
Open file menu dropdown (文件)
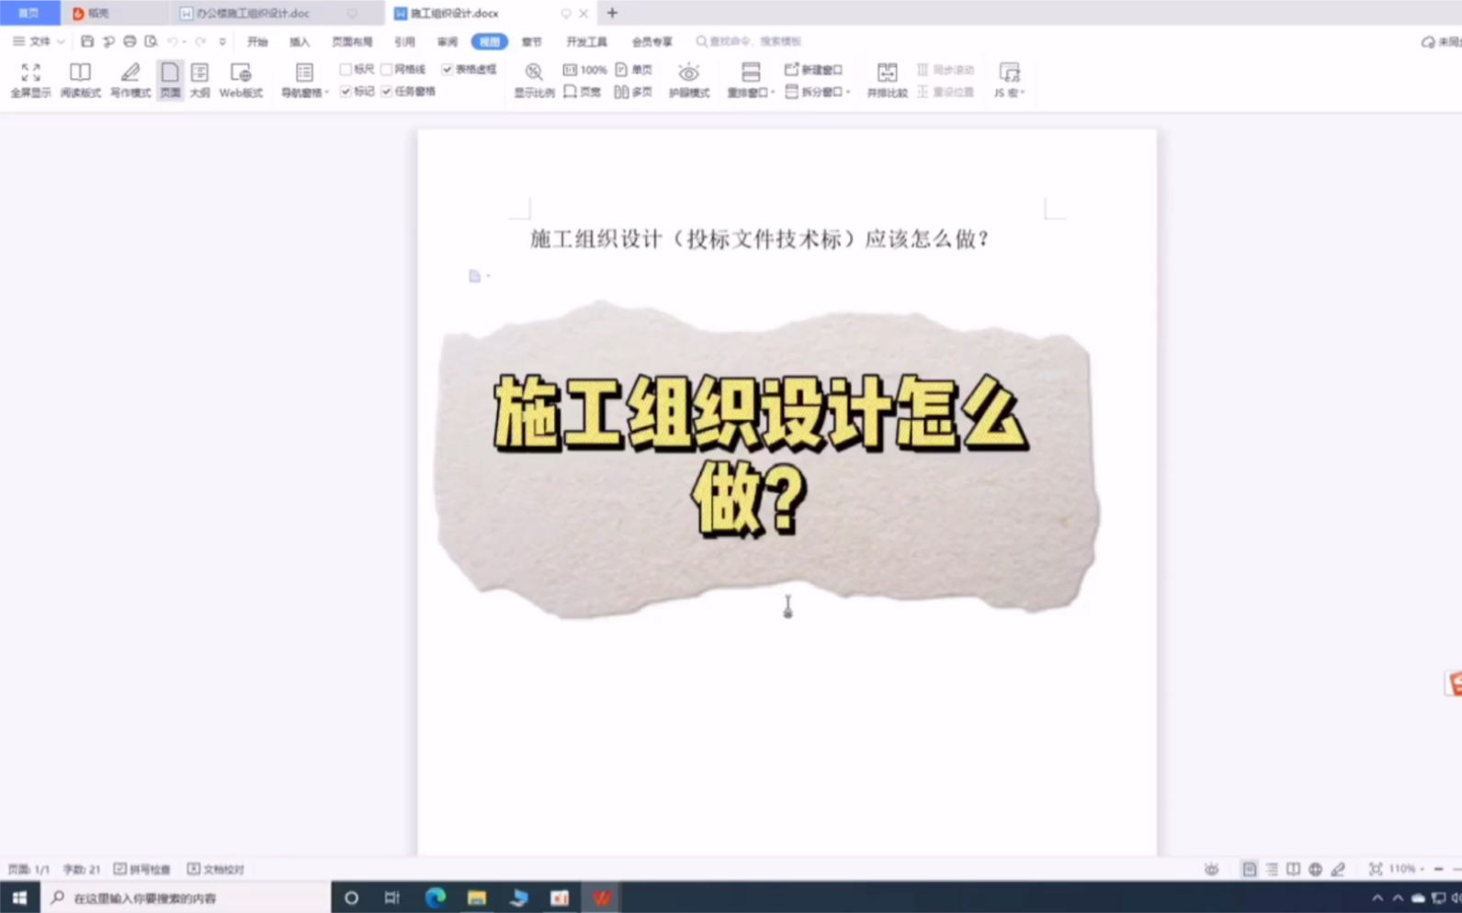coord(39,41)
